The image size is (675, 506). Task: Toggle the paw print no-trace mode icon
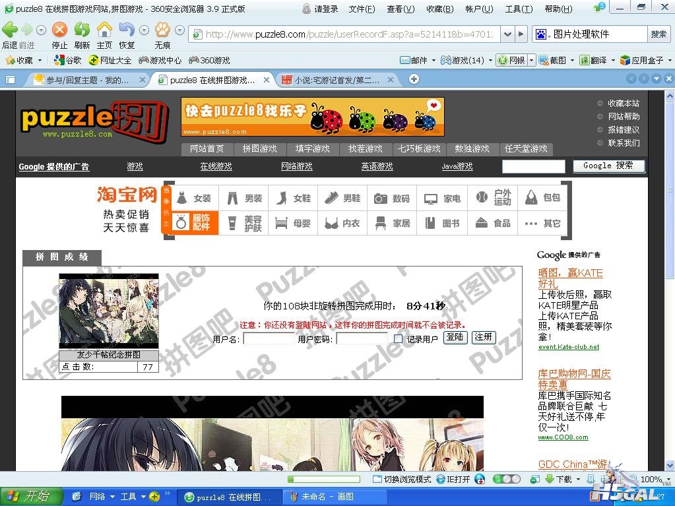pos(163,30)
